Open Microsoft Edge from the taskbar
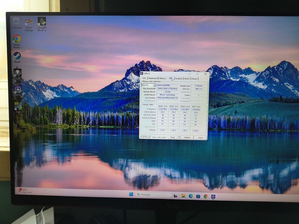Viewport: 299px width, 224px height. tap(191, 196)
